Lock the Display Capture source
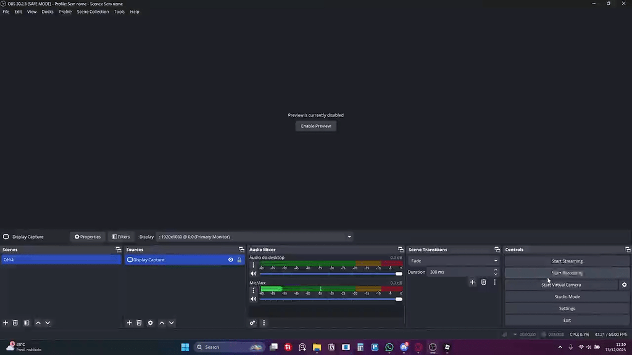 point(239,259)
